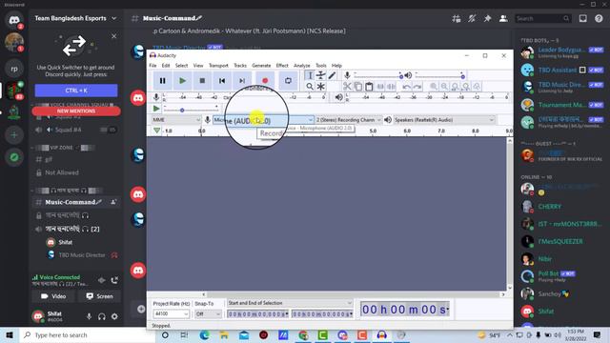
Task: Open the Speakers playback device dropdown
Action: click(444, 120)
